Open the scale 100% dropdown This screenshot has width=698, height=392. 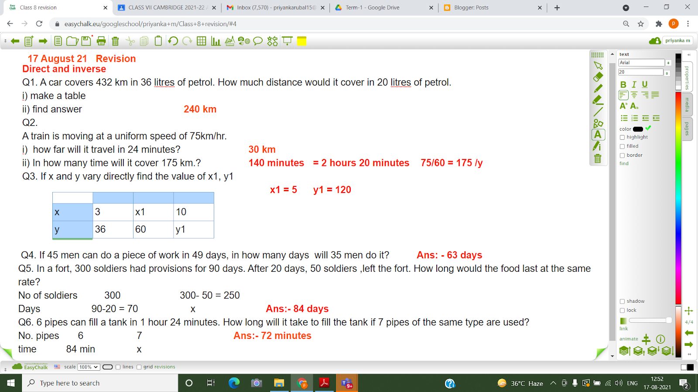[x=89, y=367]
